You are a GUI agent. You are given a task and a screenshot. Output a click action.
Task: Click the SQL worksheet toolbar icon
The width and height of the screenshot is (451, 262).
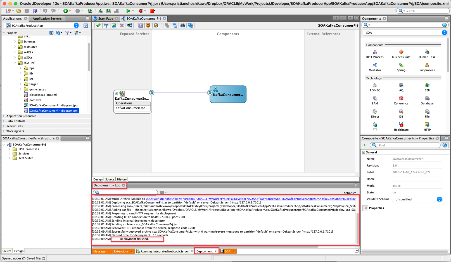coord(90,11)
